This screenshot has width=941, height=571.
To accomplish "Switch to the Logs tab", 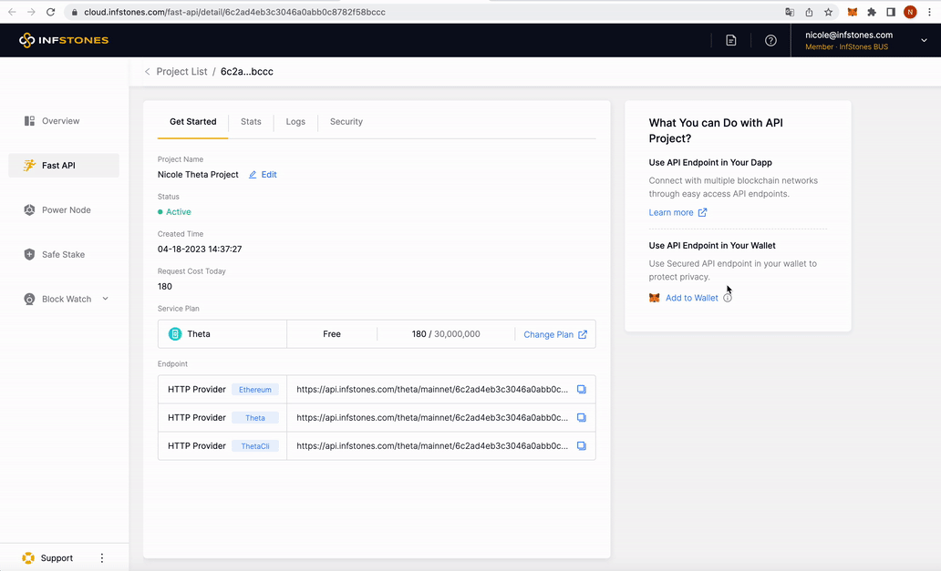I will pyautogui.click(x=295, y=122).
